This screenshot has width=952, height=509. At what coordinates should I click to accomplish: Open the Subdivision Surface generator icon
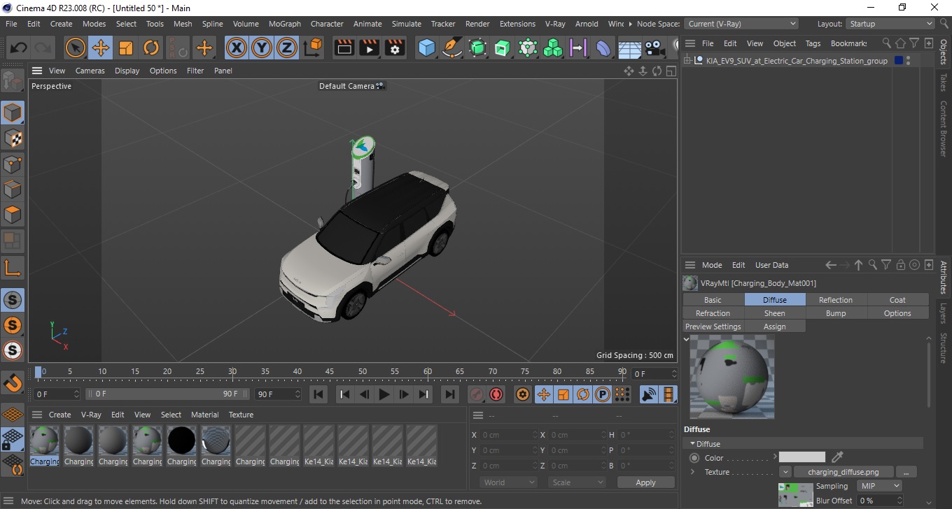[x=477, y=48]
